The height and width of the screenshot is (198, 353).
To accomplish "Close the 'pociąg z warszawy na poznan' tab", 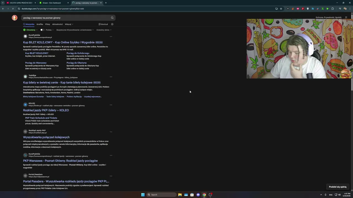I will pyautogui.click(x=101, y=3).
